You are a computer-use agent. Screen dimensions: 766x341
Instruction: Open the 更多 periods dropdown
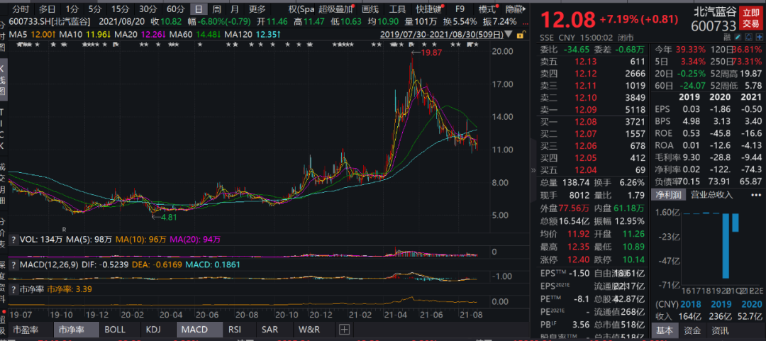(x=257, y=9)
